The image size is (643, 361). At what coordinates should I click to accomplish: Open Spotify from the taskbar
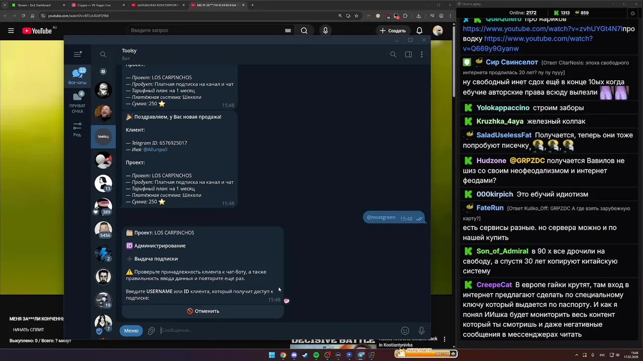click(x=316, y=355)
